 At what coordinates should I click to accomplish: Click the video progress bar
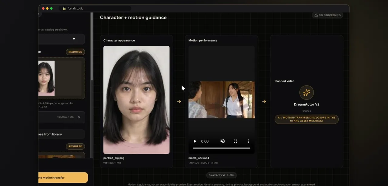click(x=222, y=148)
